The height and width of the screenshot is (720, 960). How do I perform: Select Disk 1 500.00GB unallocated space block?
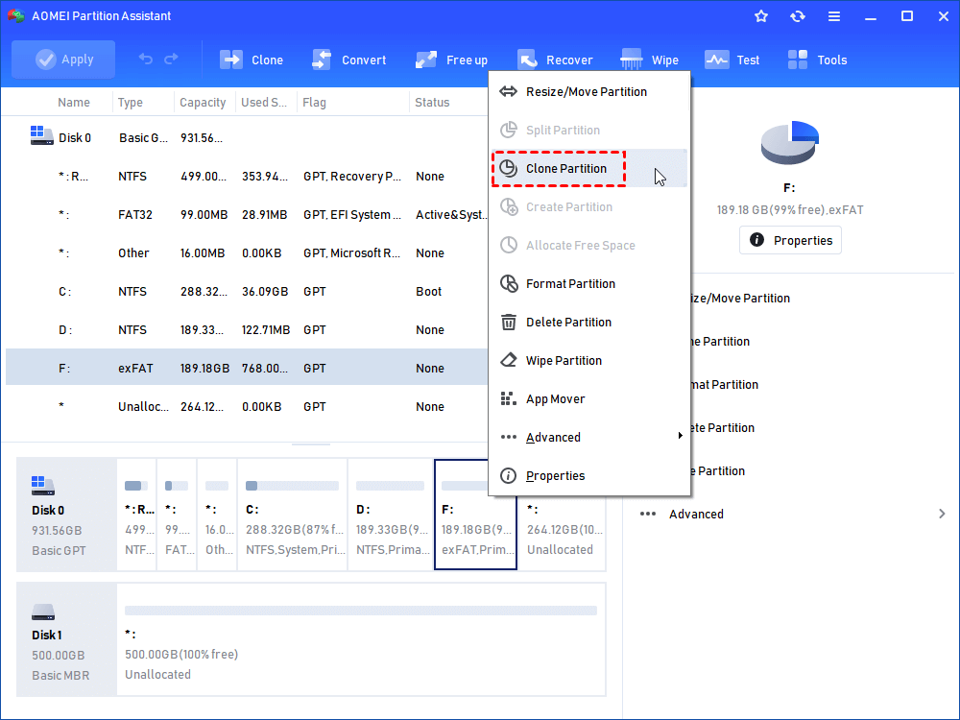(x=361, y=639)
